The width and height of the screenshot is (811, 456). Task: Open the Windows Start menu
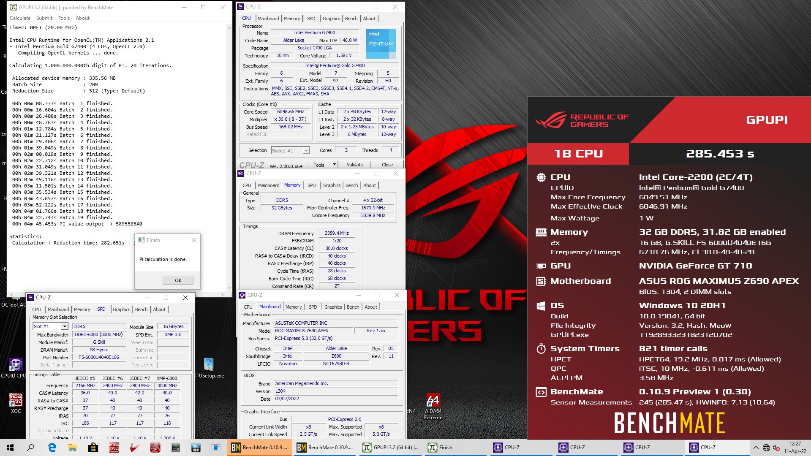(x=10, y=448)
